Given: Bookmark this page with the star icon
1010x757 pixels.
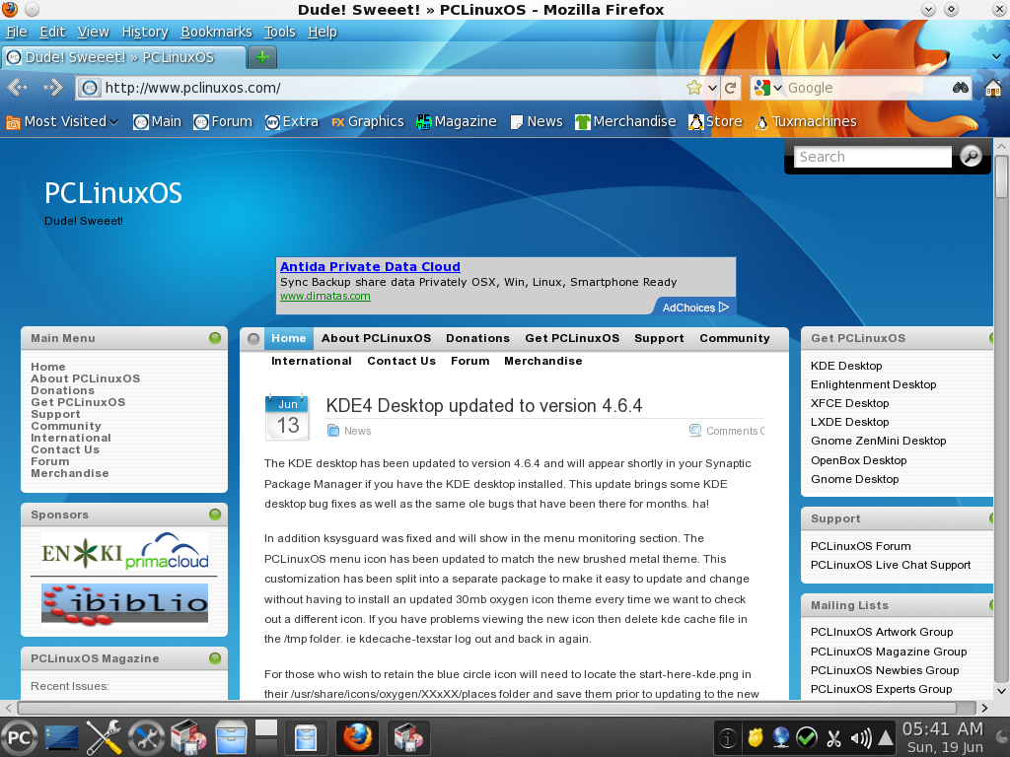Looking at the screenshot, I should point(693,88).
